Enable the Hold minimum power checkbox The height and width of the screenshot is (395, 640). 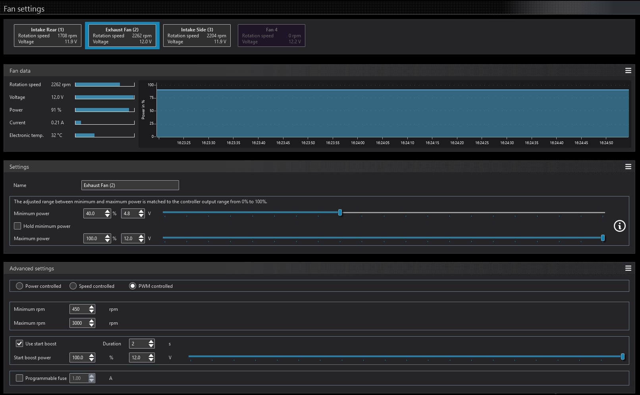click(17, 226)
